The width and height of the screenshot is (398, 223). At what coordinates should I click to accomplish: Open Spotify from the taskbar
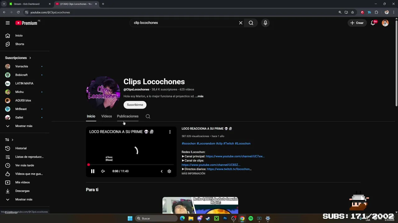coord(251,219)
